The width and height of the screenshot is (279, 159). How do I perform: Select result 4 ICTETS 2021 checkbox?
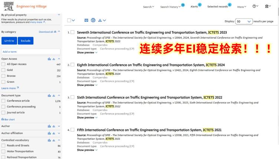(x=72, y=130)
